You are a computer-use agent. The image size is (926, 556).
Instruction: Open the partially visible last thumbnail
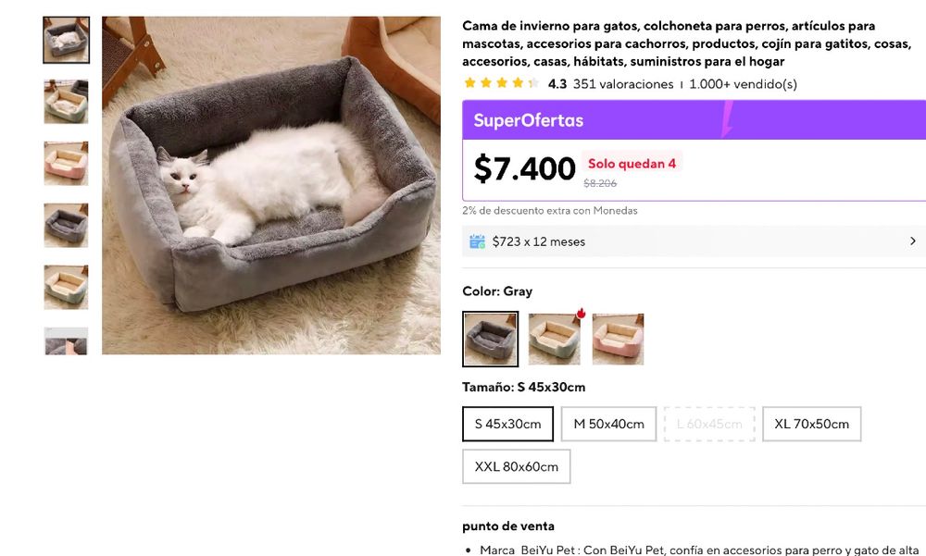[66, 341]
